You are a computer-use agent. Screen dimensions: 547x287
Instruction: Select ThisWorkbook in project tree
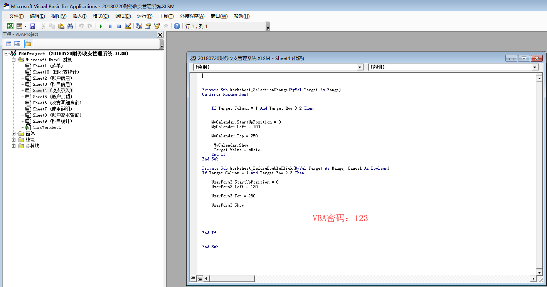click(x=43, y=127)
